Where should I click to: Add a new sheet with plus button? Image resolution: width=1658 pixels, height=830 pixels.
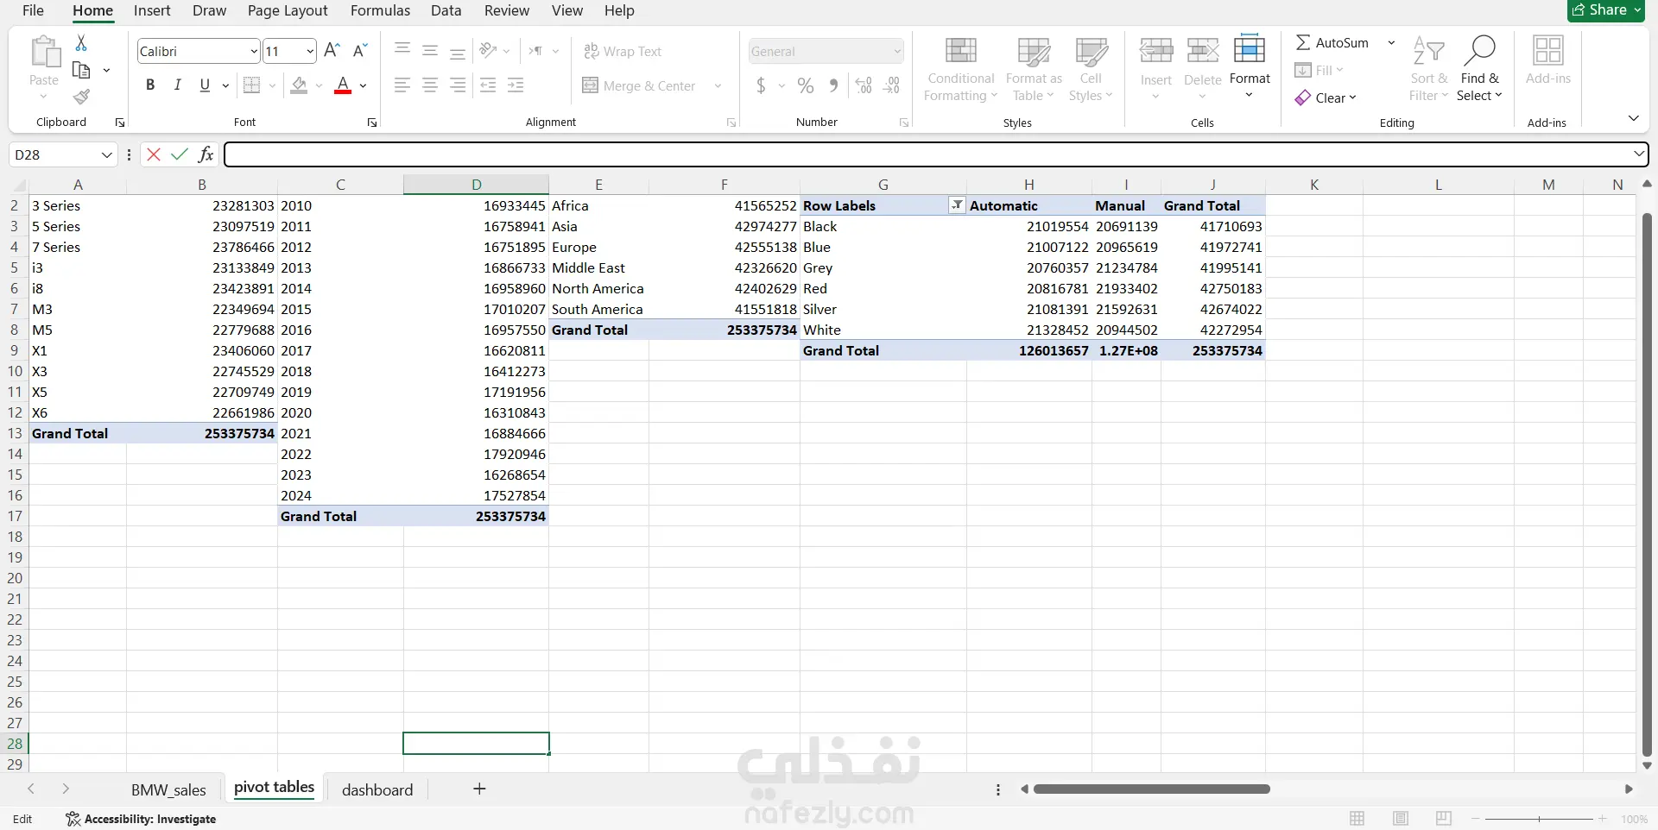pyautogui.click(x=479, y=789)
